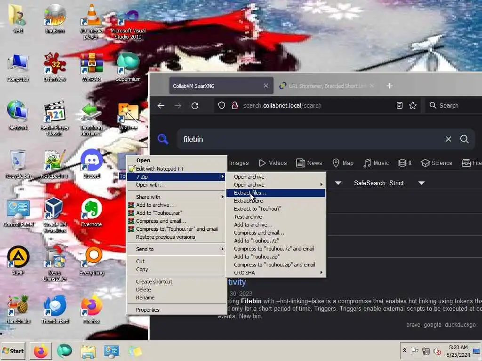
Task: Expand the Send to submenu
Action: pyautogui.click(x=177, y=249)
